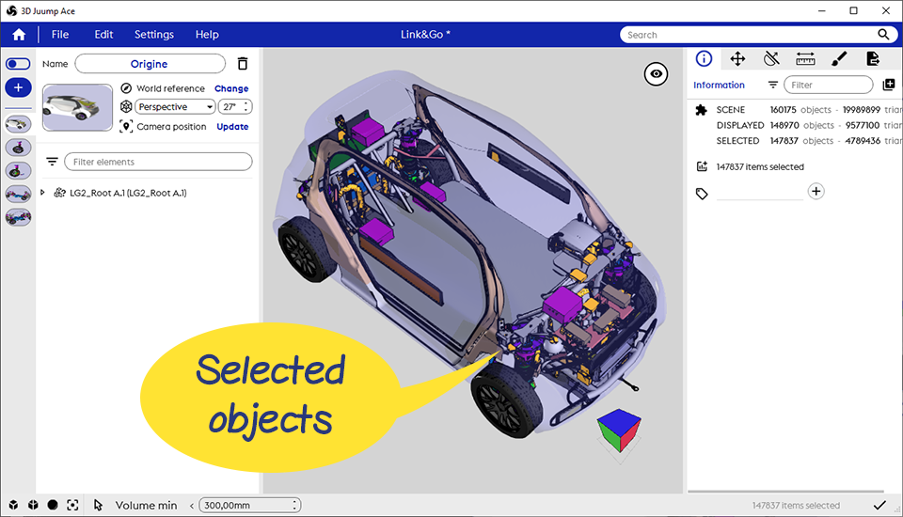Click the 'SELECTED' row label
The image size is (903, 517).
tap(737, 140)
